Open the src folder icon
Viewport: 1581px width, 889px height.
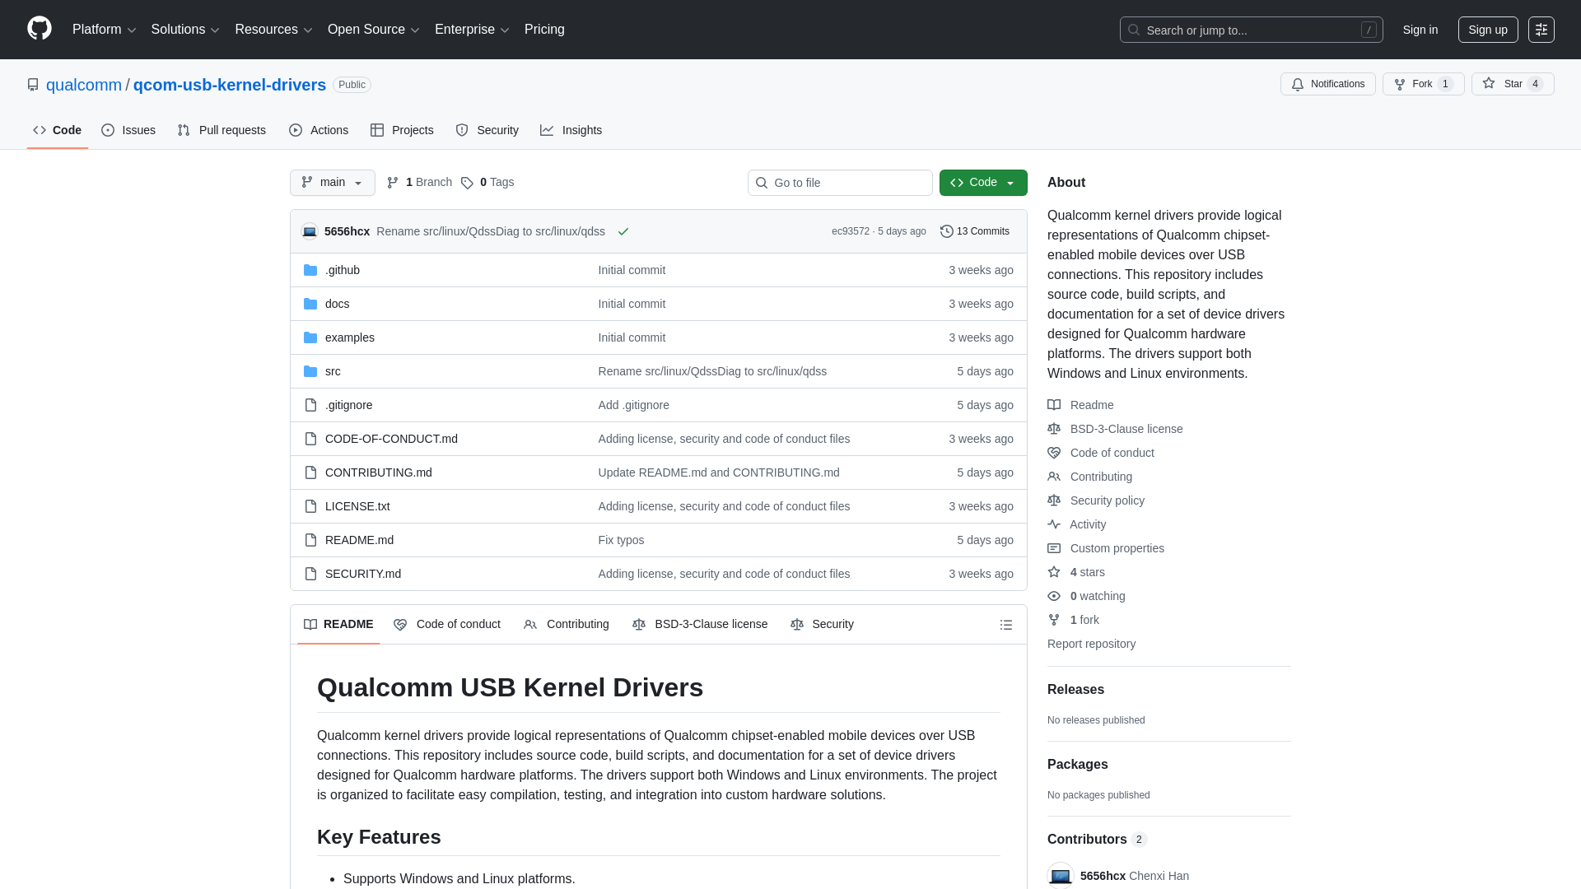point(310,371)
